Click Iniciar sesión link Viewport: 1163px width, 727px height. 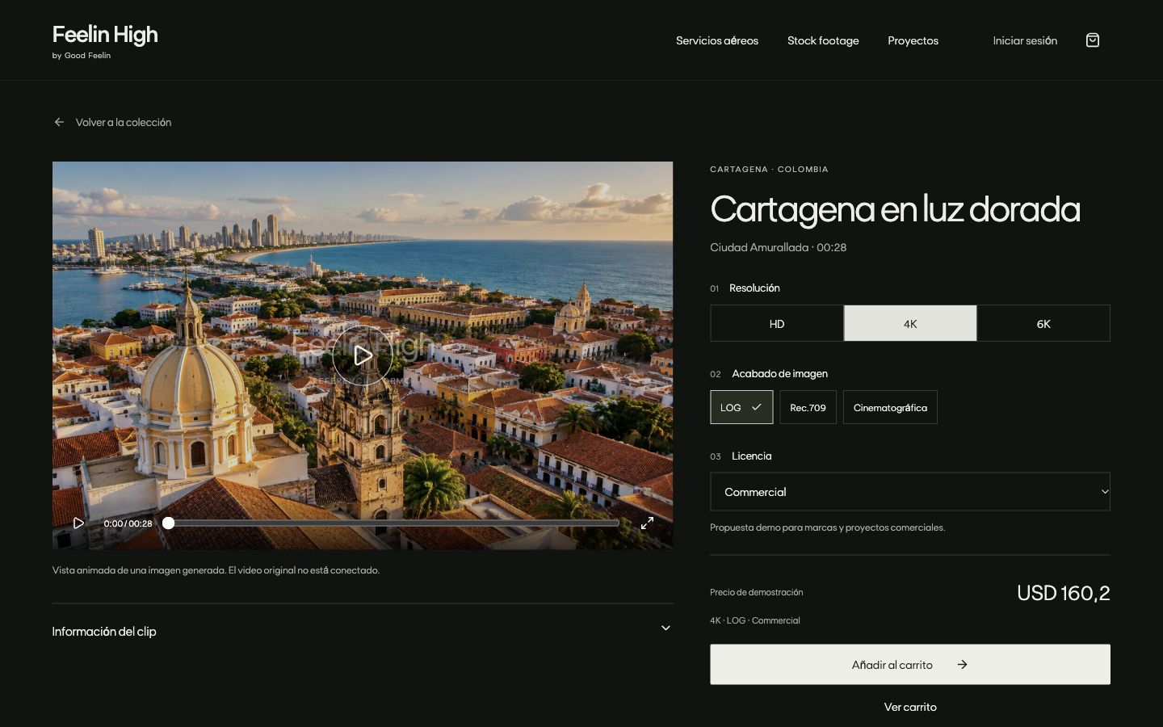[1025, 40]
